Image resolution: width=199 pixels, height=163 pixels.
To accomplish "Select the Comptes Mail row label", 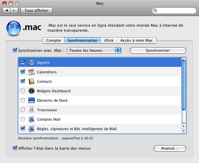I will coord(49,119).
